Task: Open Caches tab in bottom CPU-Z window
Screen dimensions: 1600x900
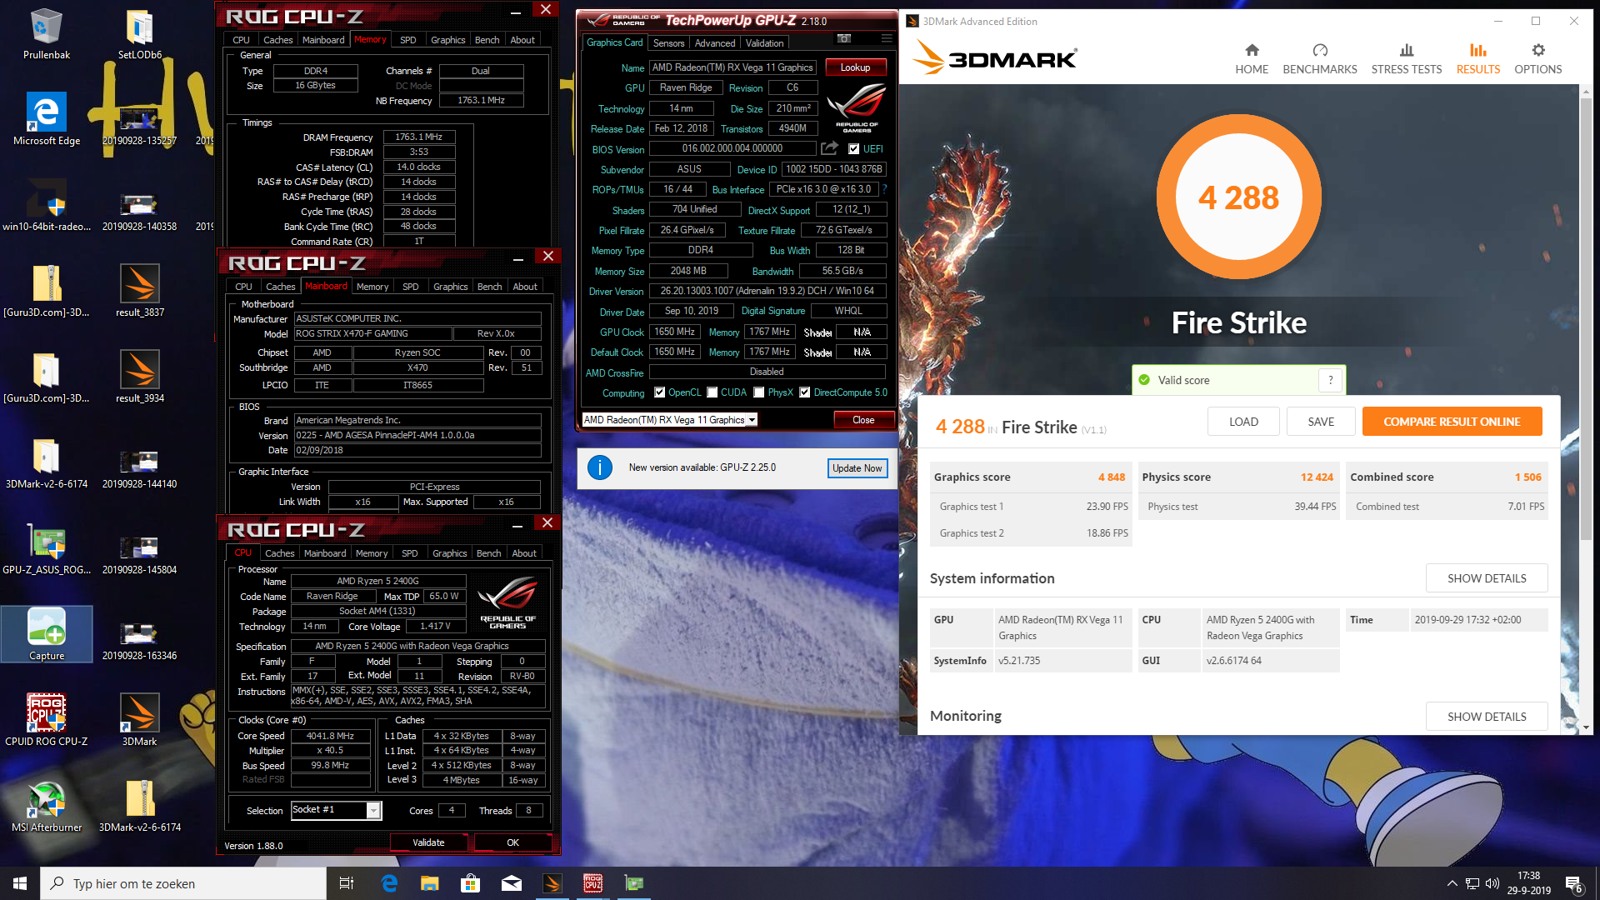Action: (280, 553)
